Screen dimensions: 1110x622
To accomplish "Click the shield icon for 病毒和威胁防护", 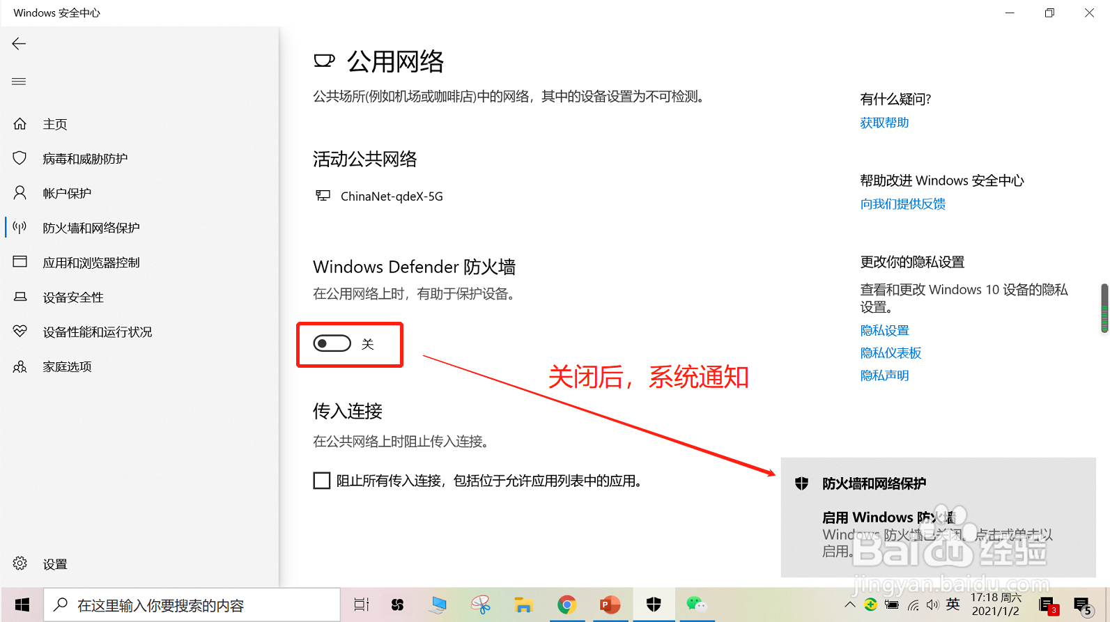I will (x=20, y=158).
